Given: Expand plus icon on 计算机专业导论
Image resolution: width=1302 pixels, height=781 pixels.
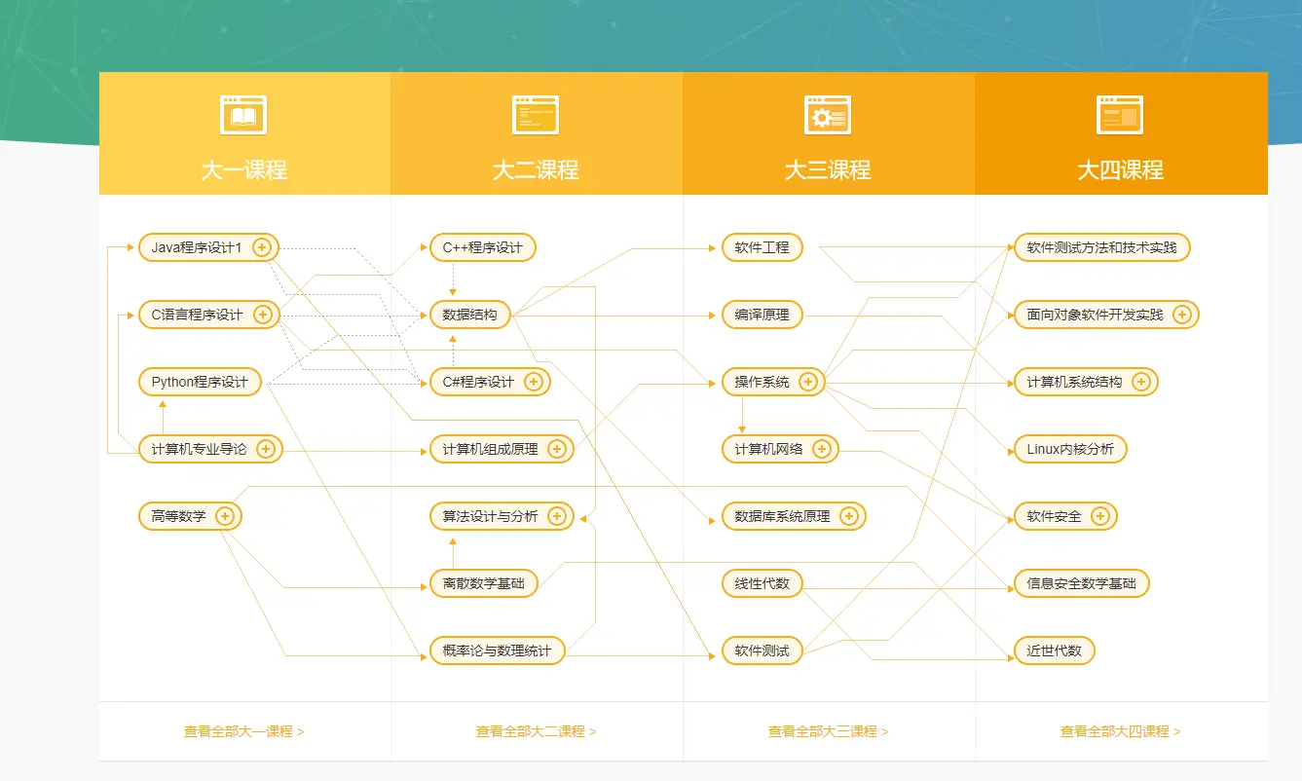Looking at the screenshot, I should (266, 449).
